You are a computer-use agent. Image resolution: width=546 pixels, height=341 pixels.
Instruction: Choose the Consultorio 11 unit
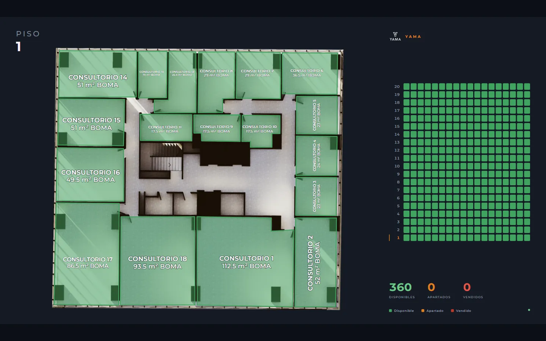166,128
